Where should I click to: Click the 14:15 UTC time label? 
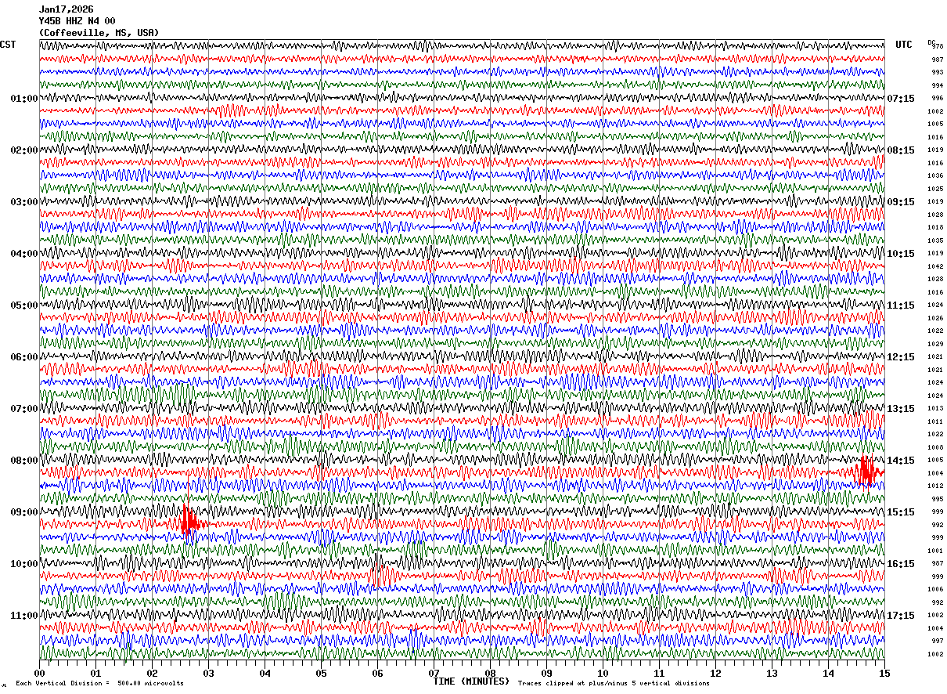pyautogui.click(x=901, y=461)
